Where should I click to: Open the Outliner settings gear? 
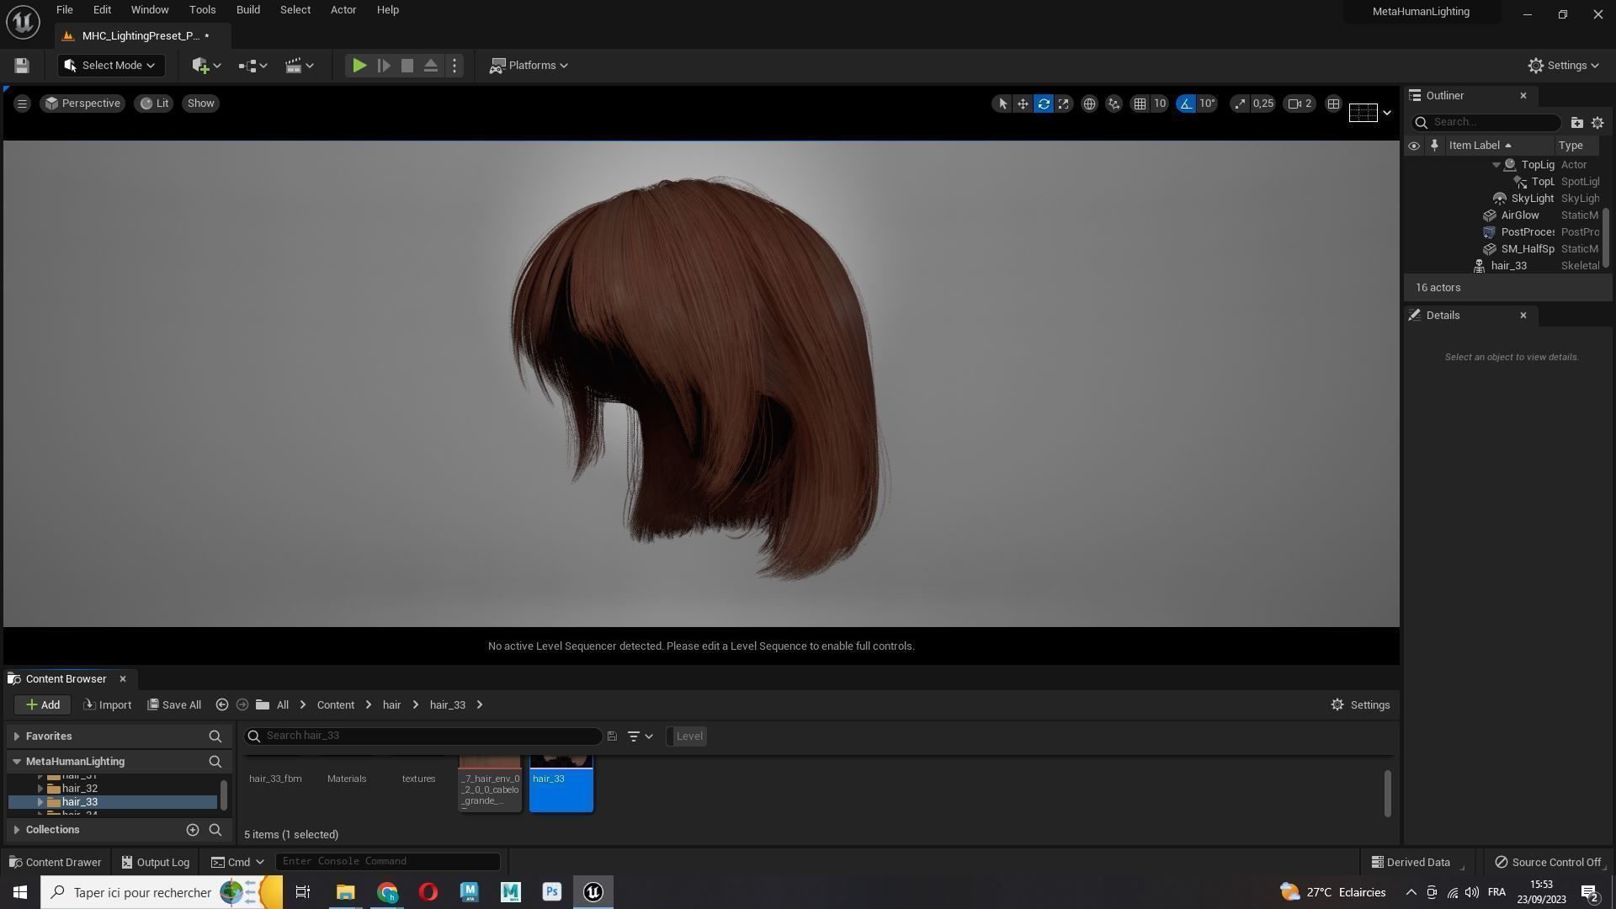click(1597, 123)
